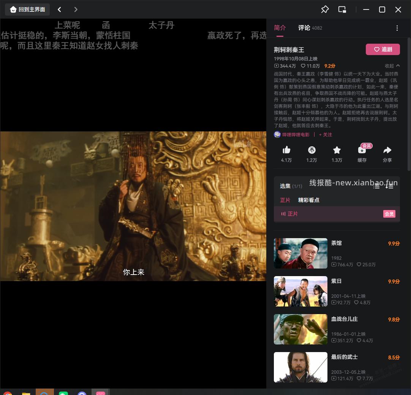
Task: Go back with the left arrow
Action: pos(60,10)
